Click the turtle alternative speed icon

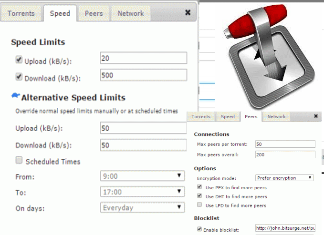pyautogui.click(x=15, y=97)
